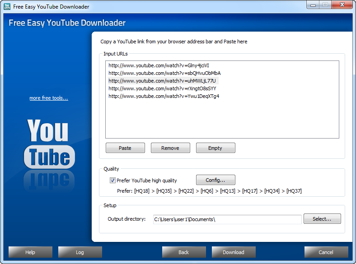Select URL ending in Ywu1DeqXTg4
The width and height of the screenshot is (356, 264).
(x=164, y=96)
